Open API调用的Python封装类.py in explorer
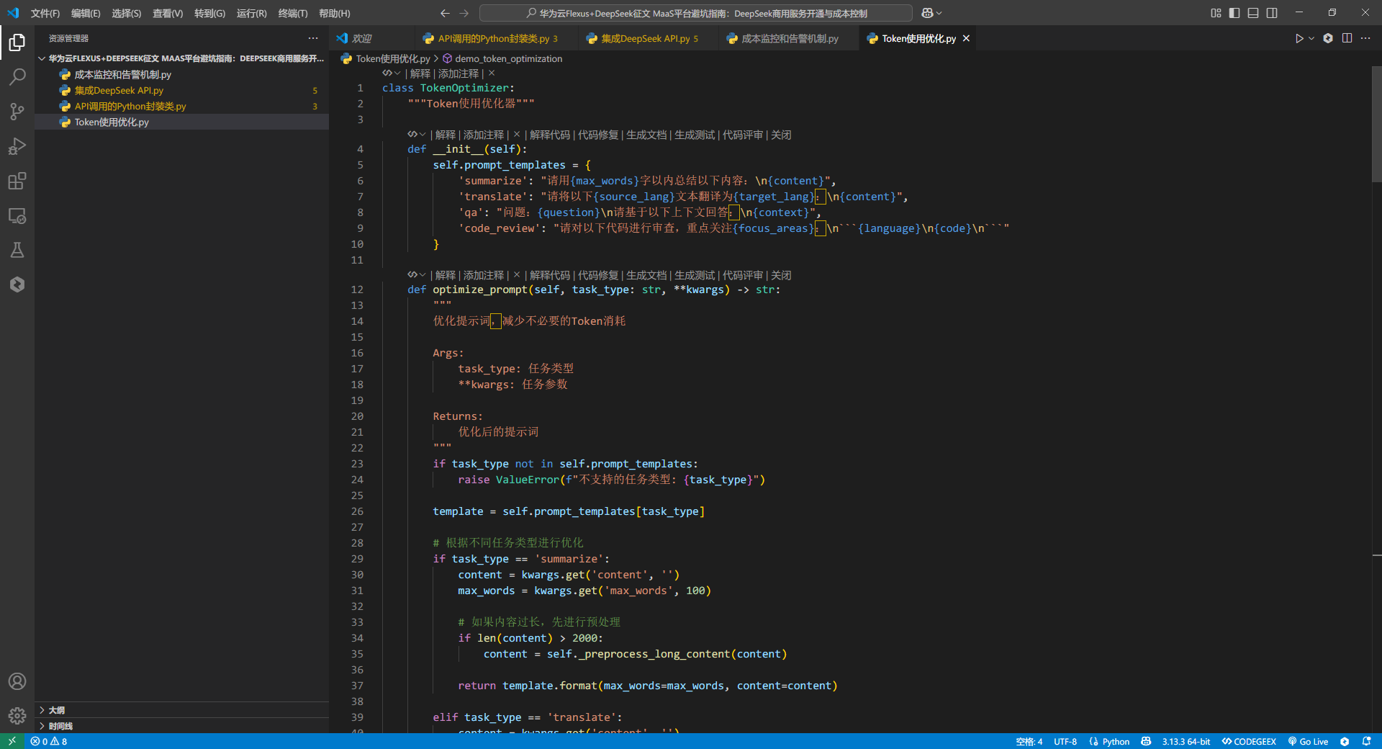Screen dimensions: 1382x749 tap(181, 106)
